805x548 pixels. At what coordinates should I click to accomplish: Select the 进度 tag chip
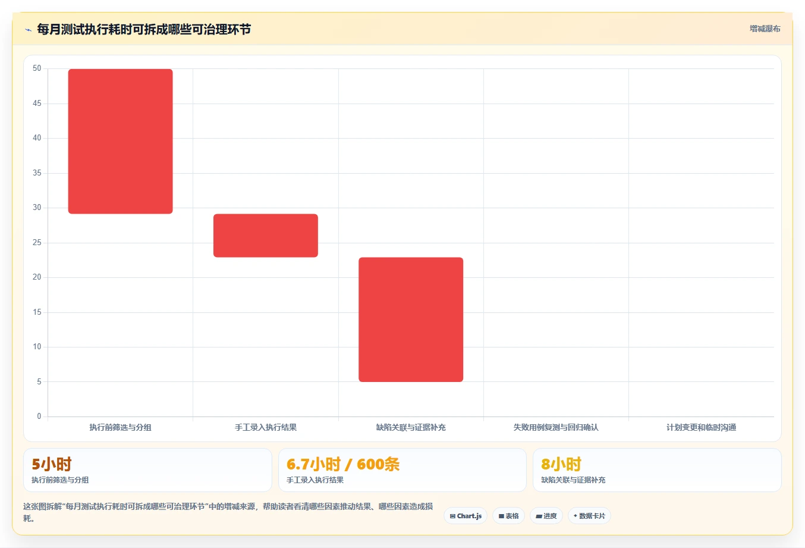[546, 516]
